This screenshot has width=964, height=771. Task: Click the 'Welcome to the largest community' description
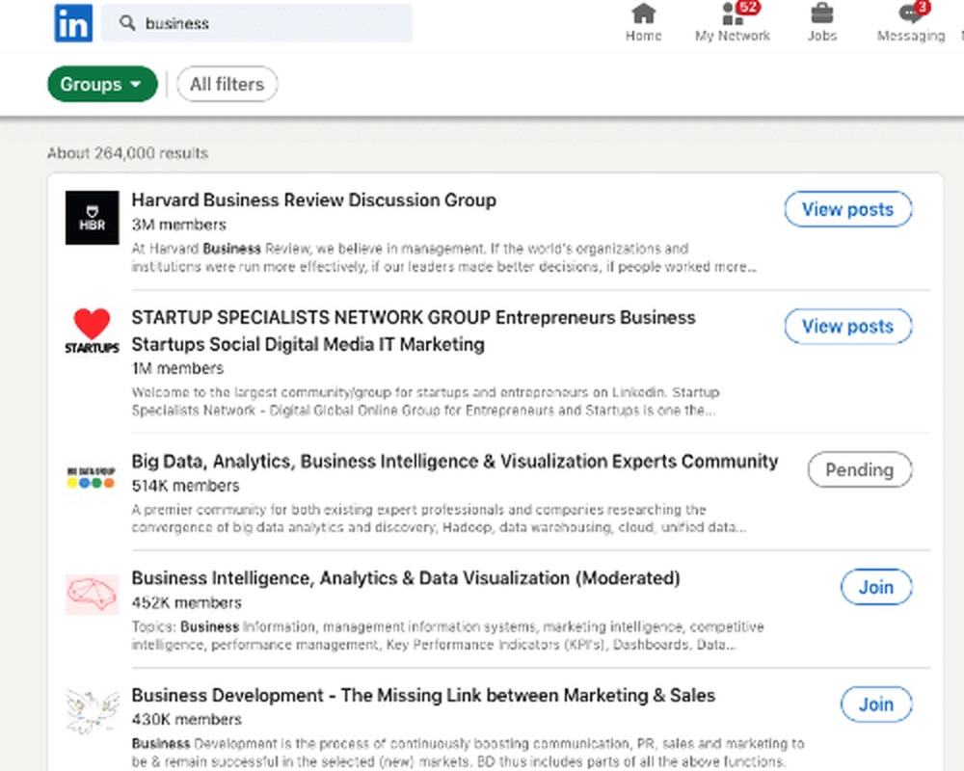425,402
